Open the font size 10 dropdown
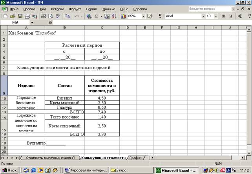 [215, 16]
